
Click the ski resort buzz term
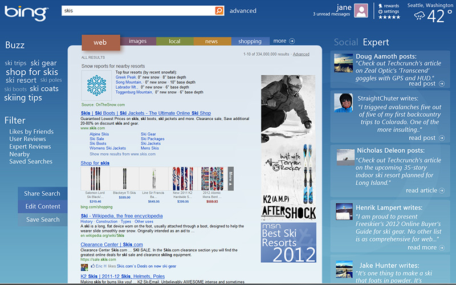pos(21,80)
